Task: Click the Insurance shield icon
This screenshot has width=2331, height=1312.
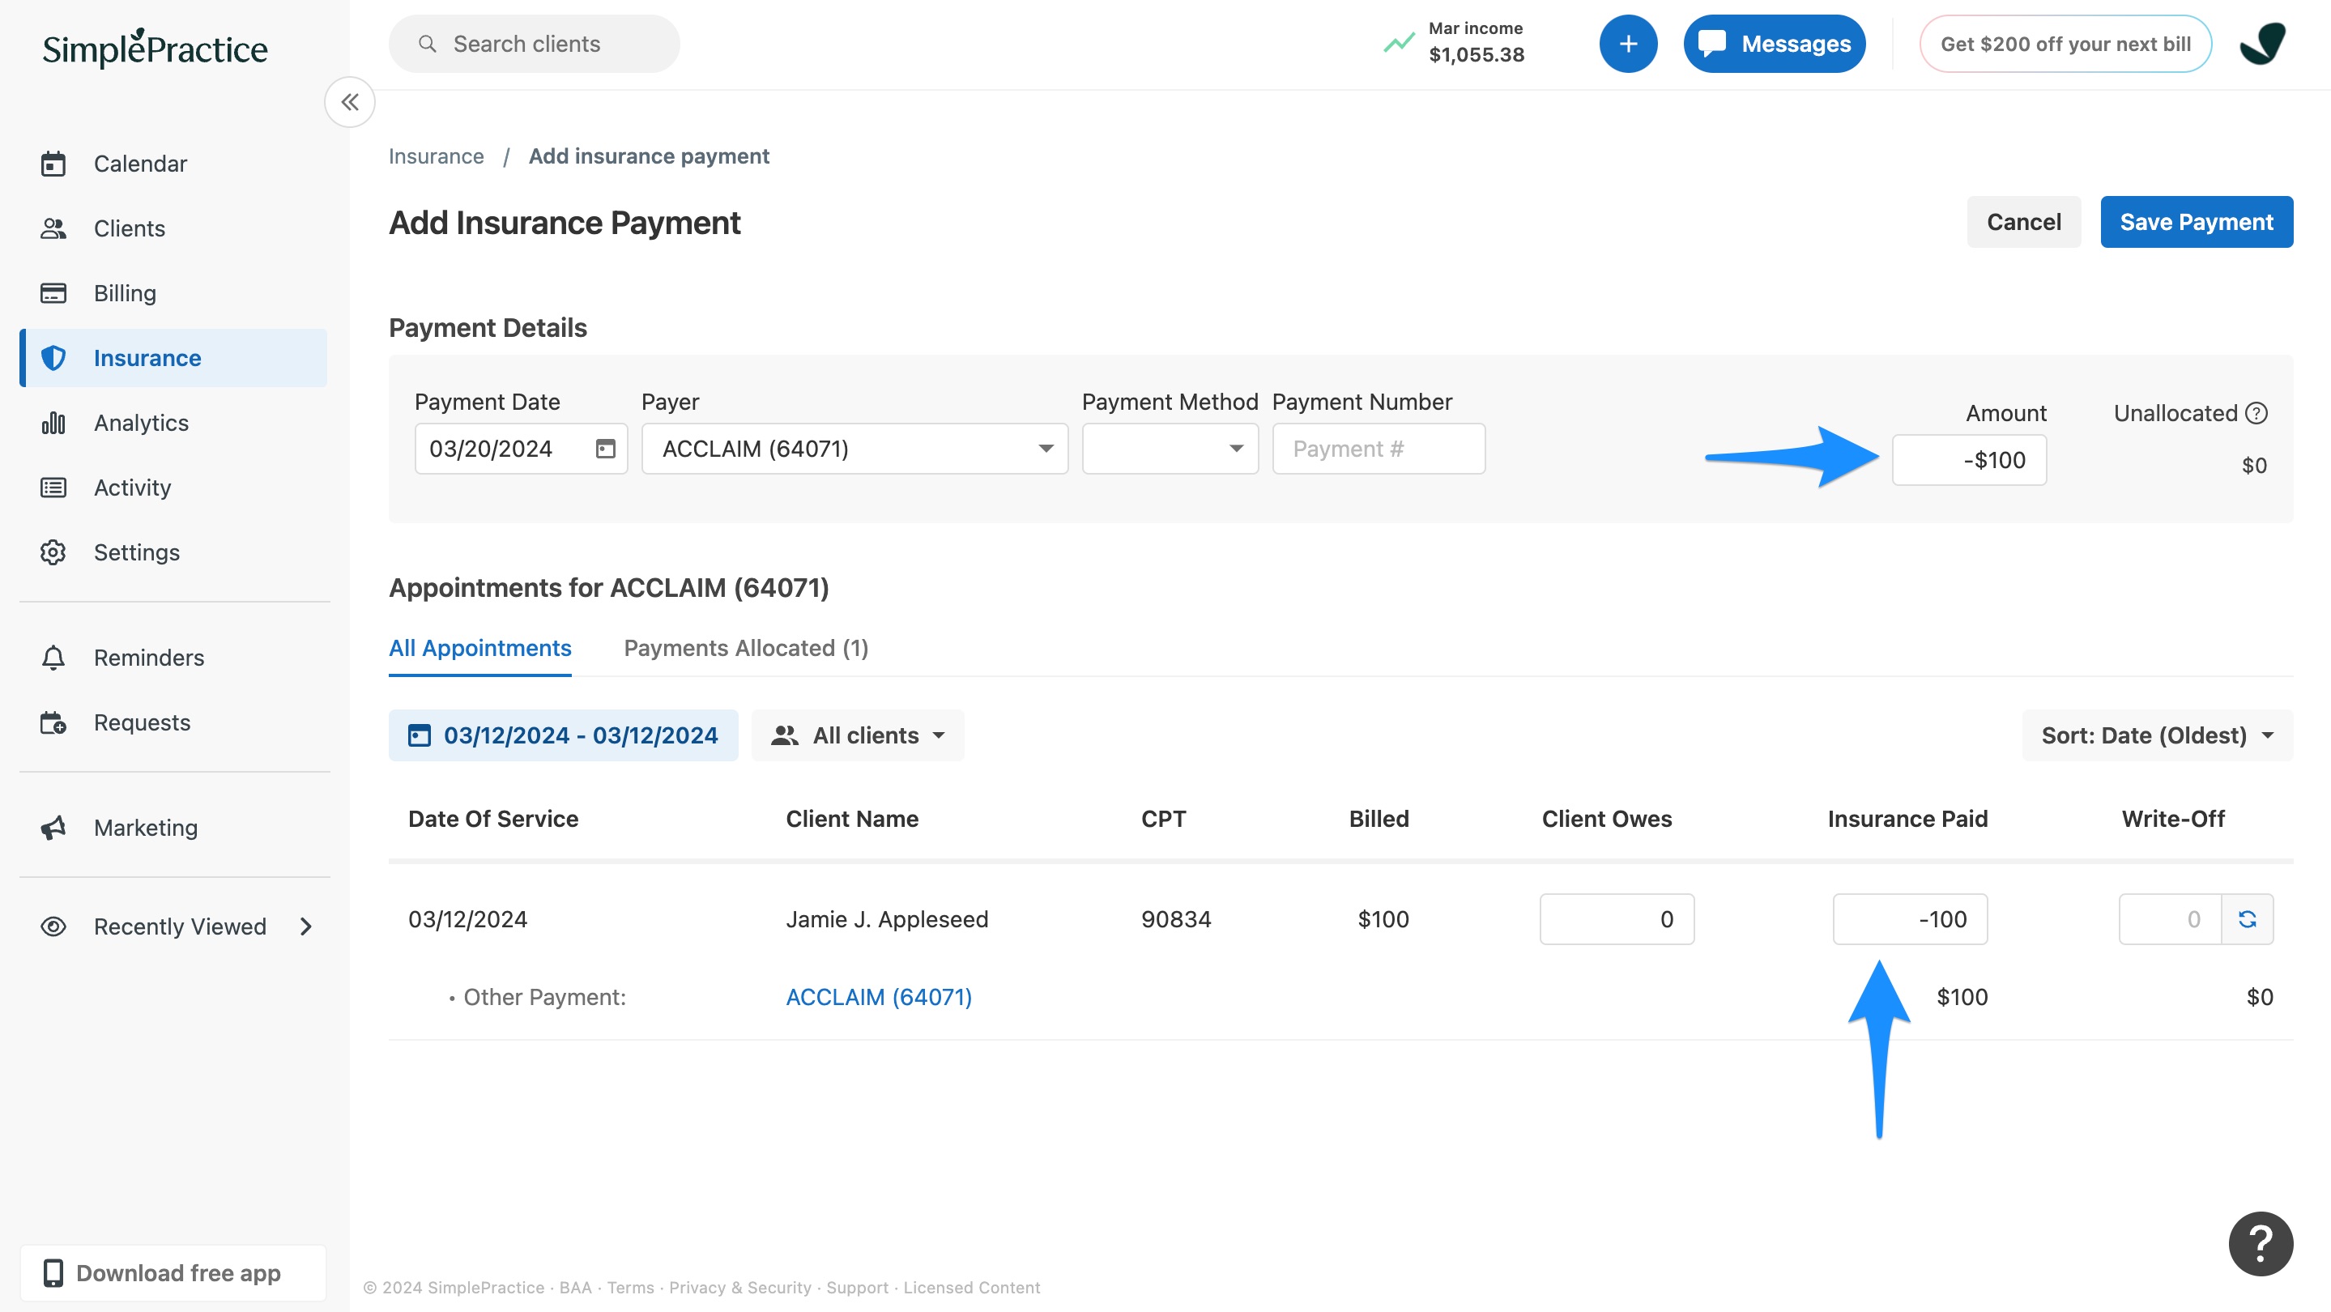Action: pyautogui.click(x=53, y=358)
